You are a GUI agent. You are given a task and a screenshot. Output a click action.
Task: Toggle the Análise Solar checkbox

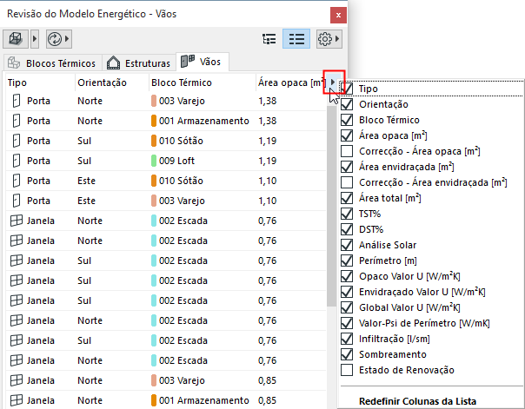tap(347, 245)
